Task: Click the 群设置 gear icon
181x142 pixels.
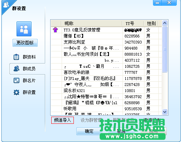Action: (x=16, y=92)
